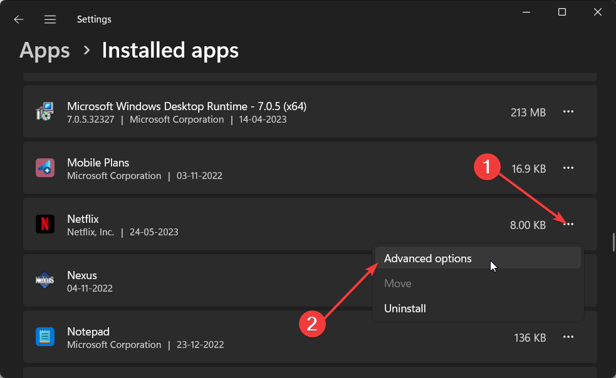The height and width of the screenshot is (378, 616).
Task: Open more options for Microsoft Windows Desktop Runtime
Action: coord(568,112)
